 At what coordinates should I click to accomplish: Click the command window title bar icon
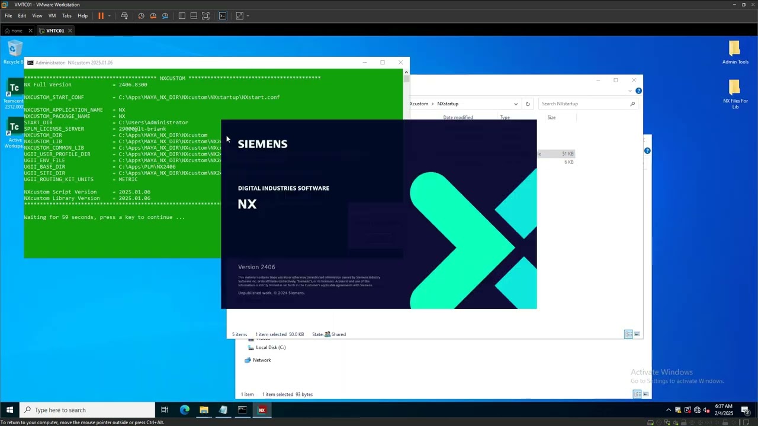[x=30, y=62]
